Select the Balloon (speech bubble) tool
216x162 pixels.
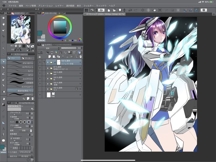(x=3, y=140)
